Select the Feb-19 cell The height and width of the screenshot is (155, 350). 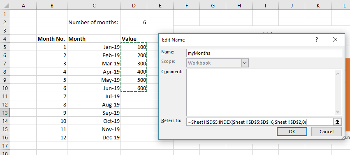[x=94, y=56]
